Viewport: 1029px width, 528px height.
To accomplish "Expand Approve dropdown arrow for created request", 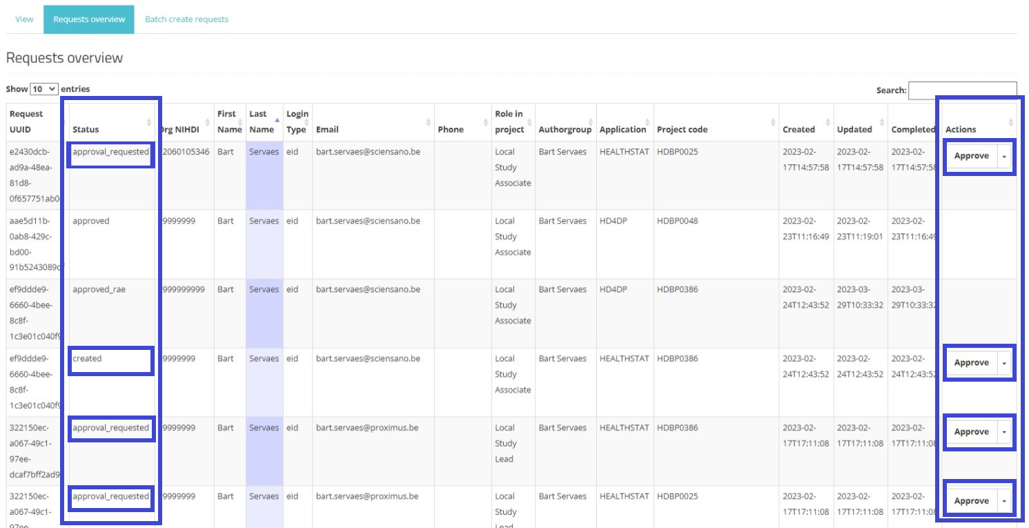I will pyautogui.click(x=1004, y=363).
